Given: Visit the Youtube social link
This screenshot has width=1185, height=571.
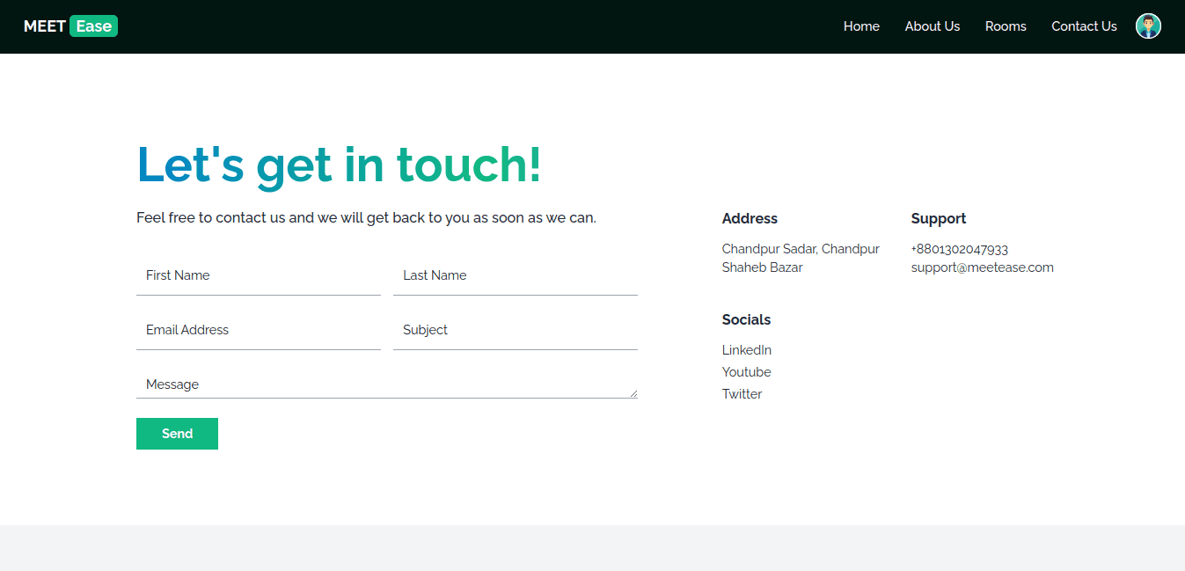Looking at the screenshot, I should click(x=746, y=372).
